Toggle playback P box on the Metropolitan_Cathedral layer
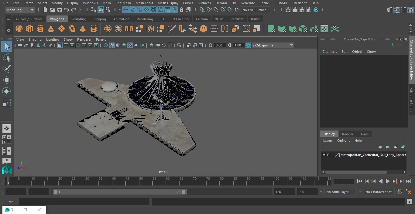 (328, 155)
